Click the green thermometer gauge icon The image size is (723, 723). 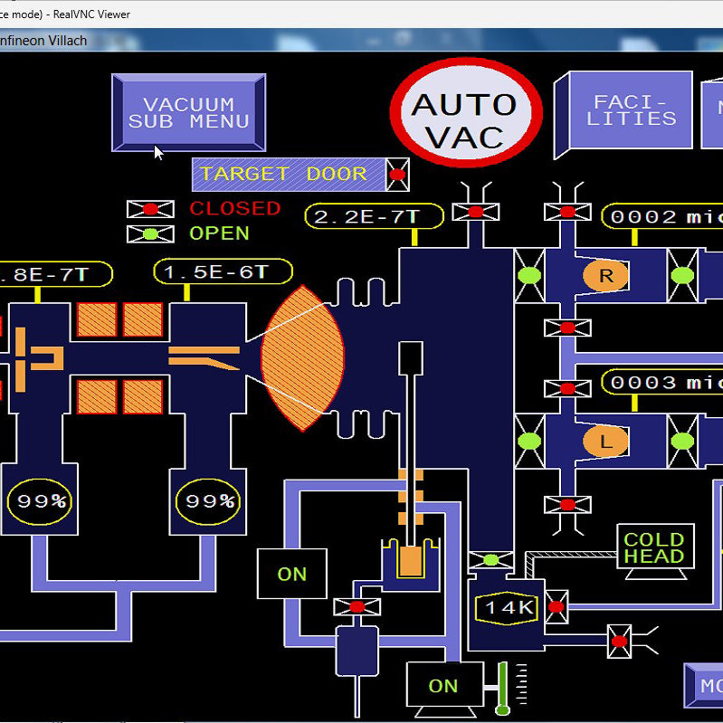(503, 688)
